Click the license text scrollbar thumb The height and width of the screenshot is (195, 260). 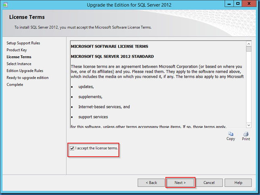pos(249,49)
